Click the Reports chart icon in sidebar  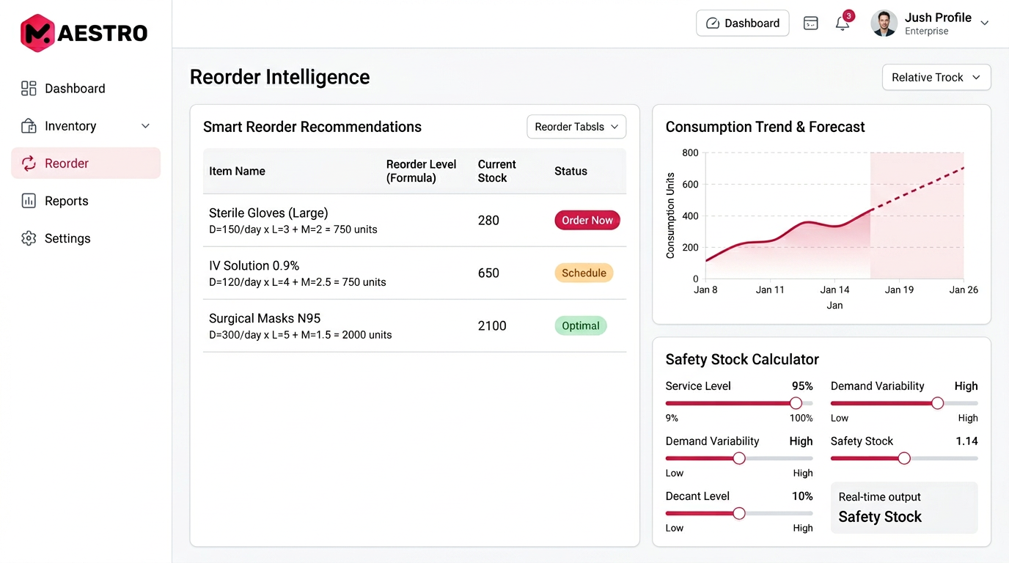(29, 201)
